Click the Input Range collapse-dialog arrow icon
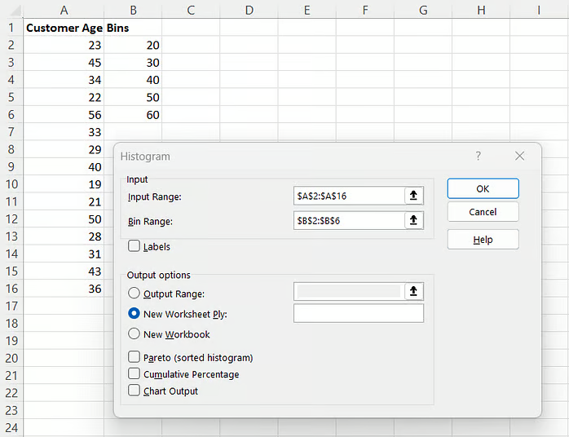The height and width of the screenshot is (437, 569). coord(414,196)
